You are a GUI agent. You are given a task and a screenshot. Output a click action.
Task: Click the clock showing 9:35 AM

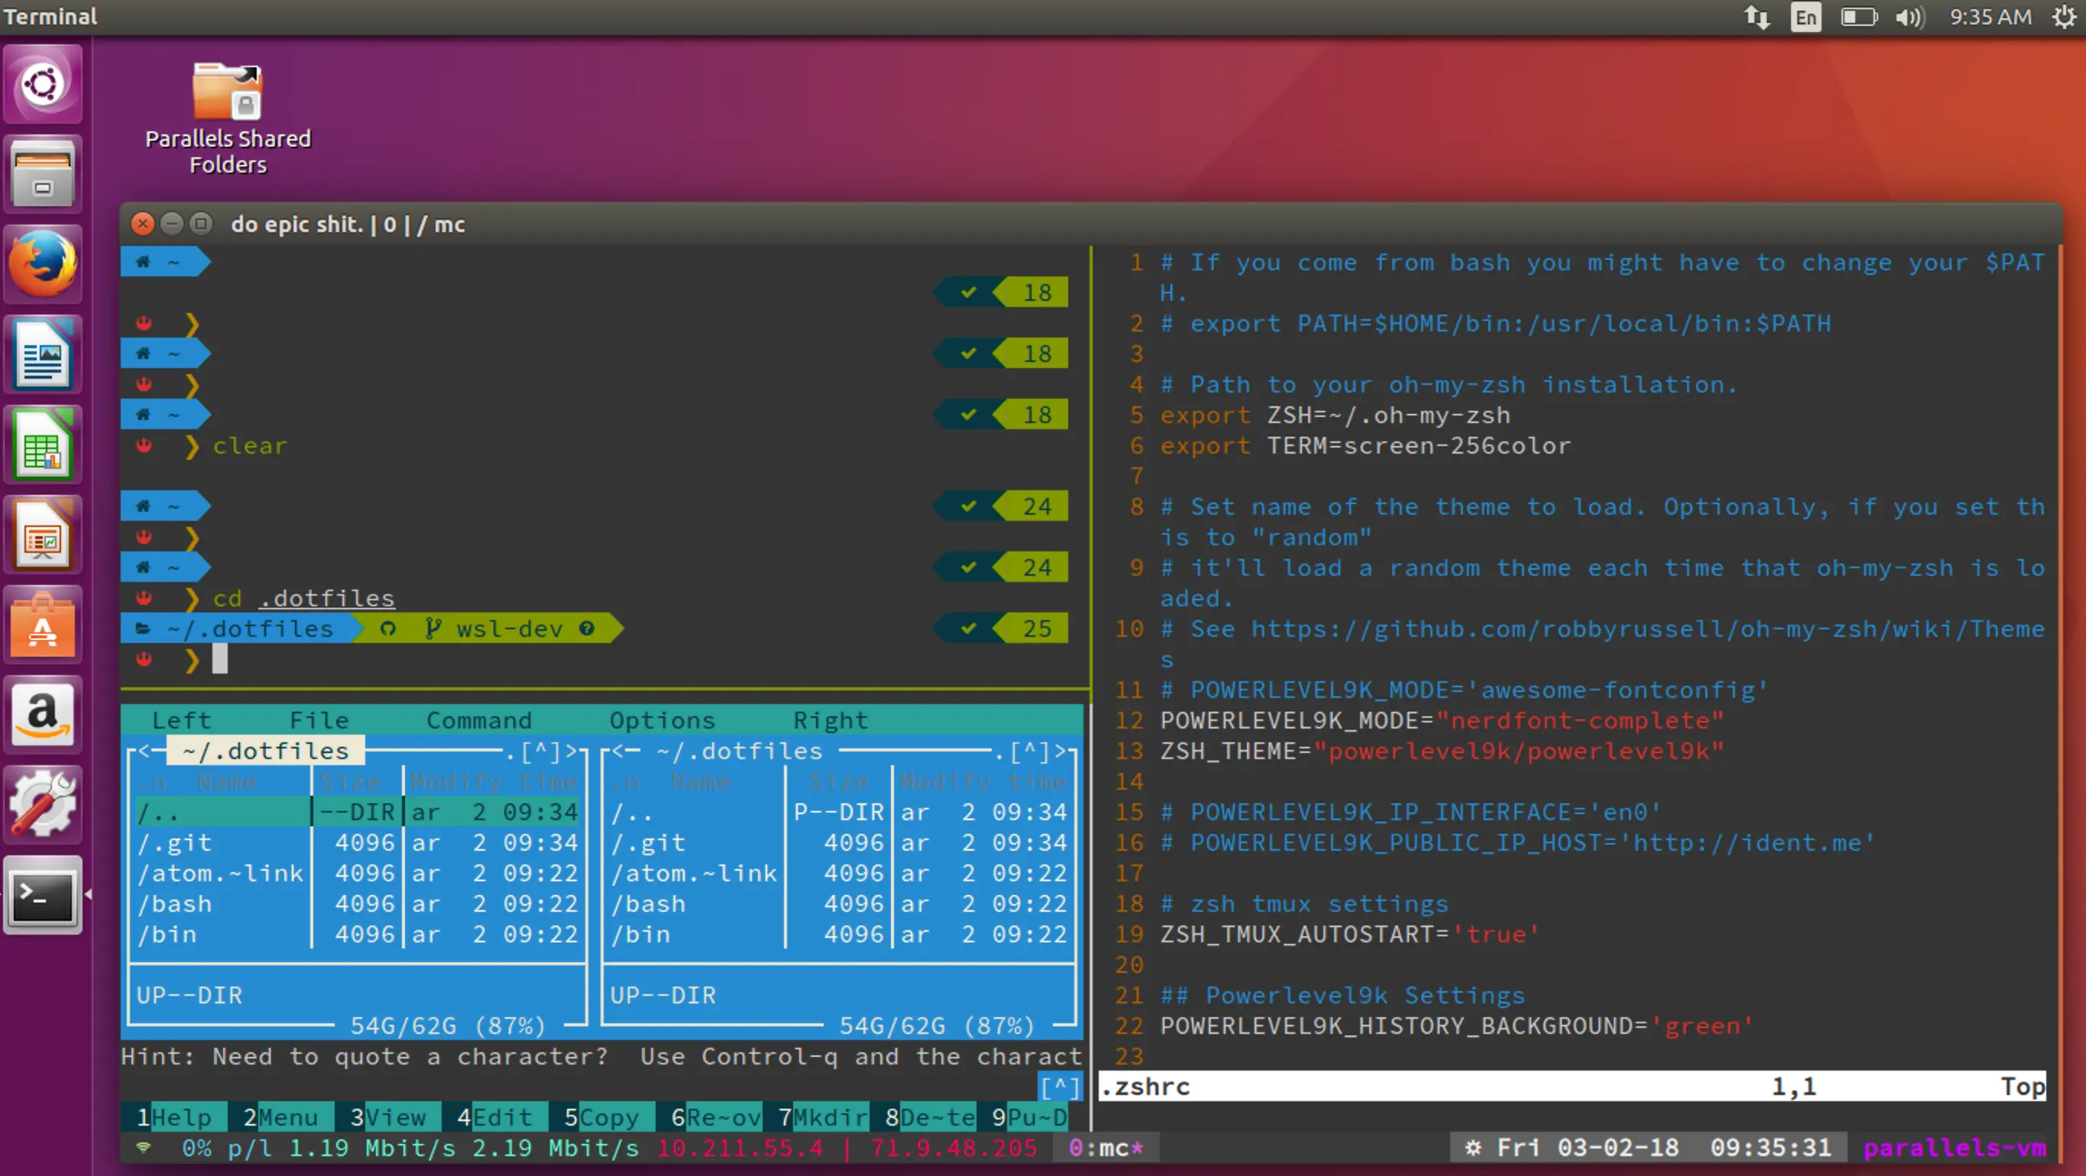1990,17
